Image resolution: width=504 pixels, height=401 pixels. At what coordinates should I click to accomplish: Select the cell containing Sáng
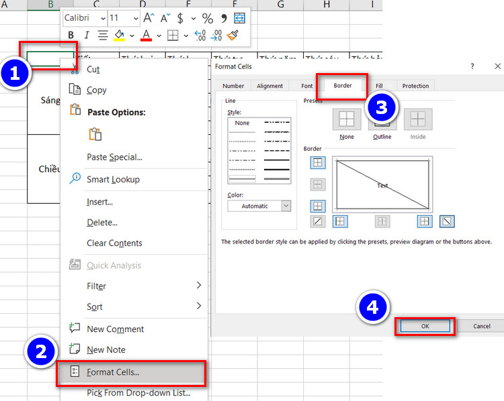(x=44, y=101)
